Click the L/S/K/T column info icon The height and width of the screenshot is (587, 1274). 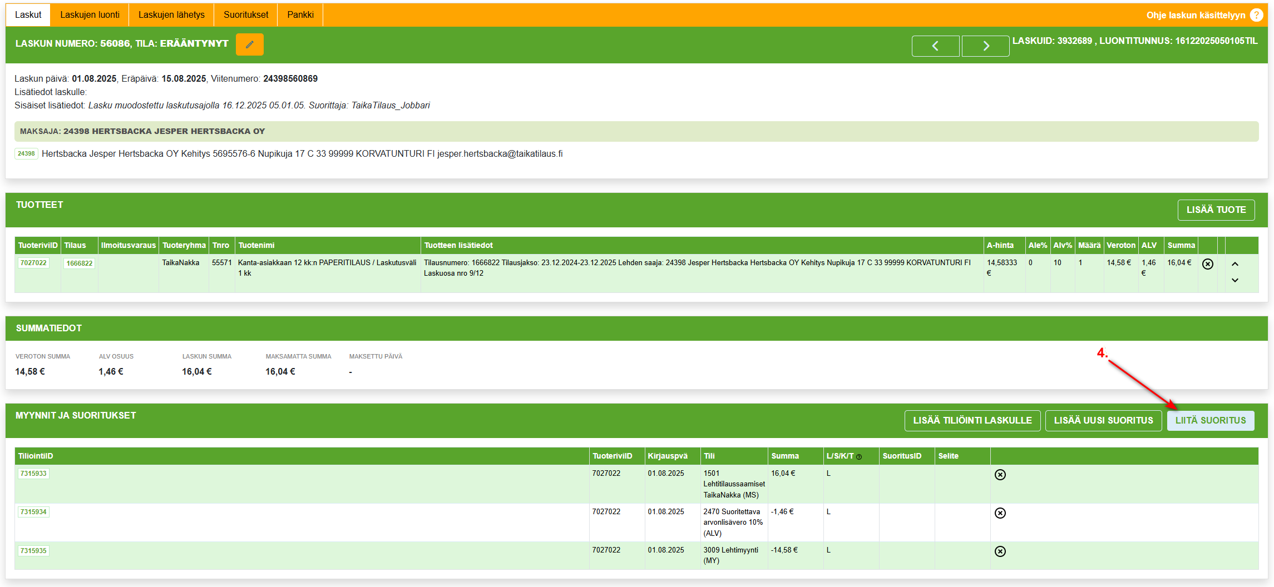click(859, 457)
